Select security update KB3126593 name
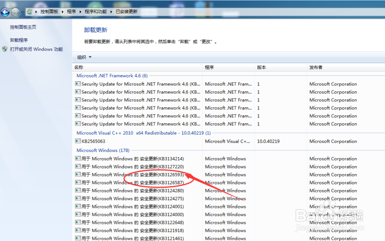 click(x=133, y=175)
